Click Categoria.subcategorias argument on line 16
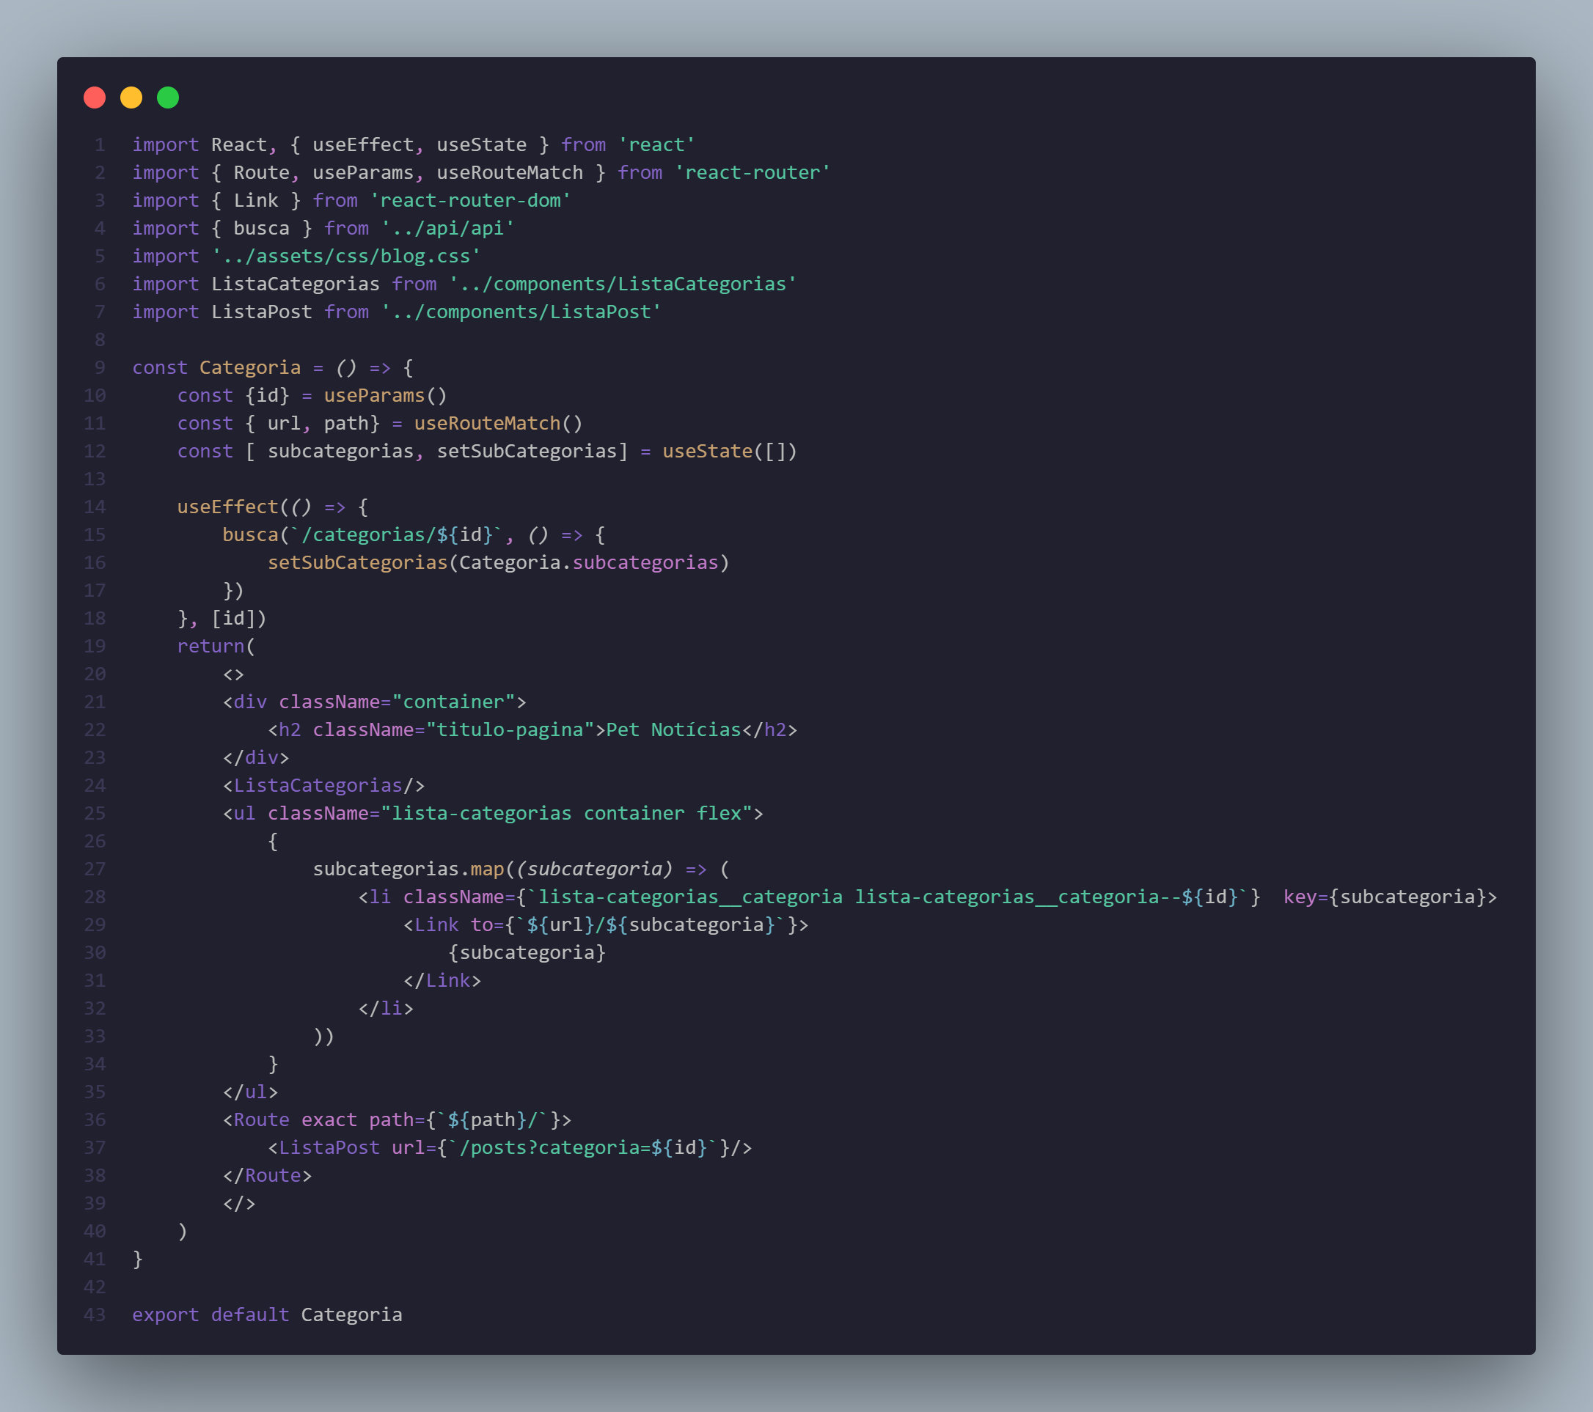Screen dimensions: 1593x1412 588,562
